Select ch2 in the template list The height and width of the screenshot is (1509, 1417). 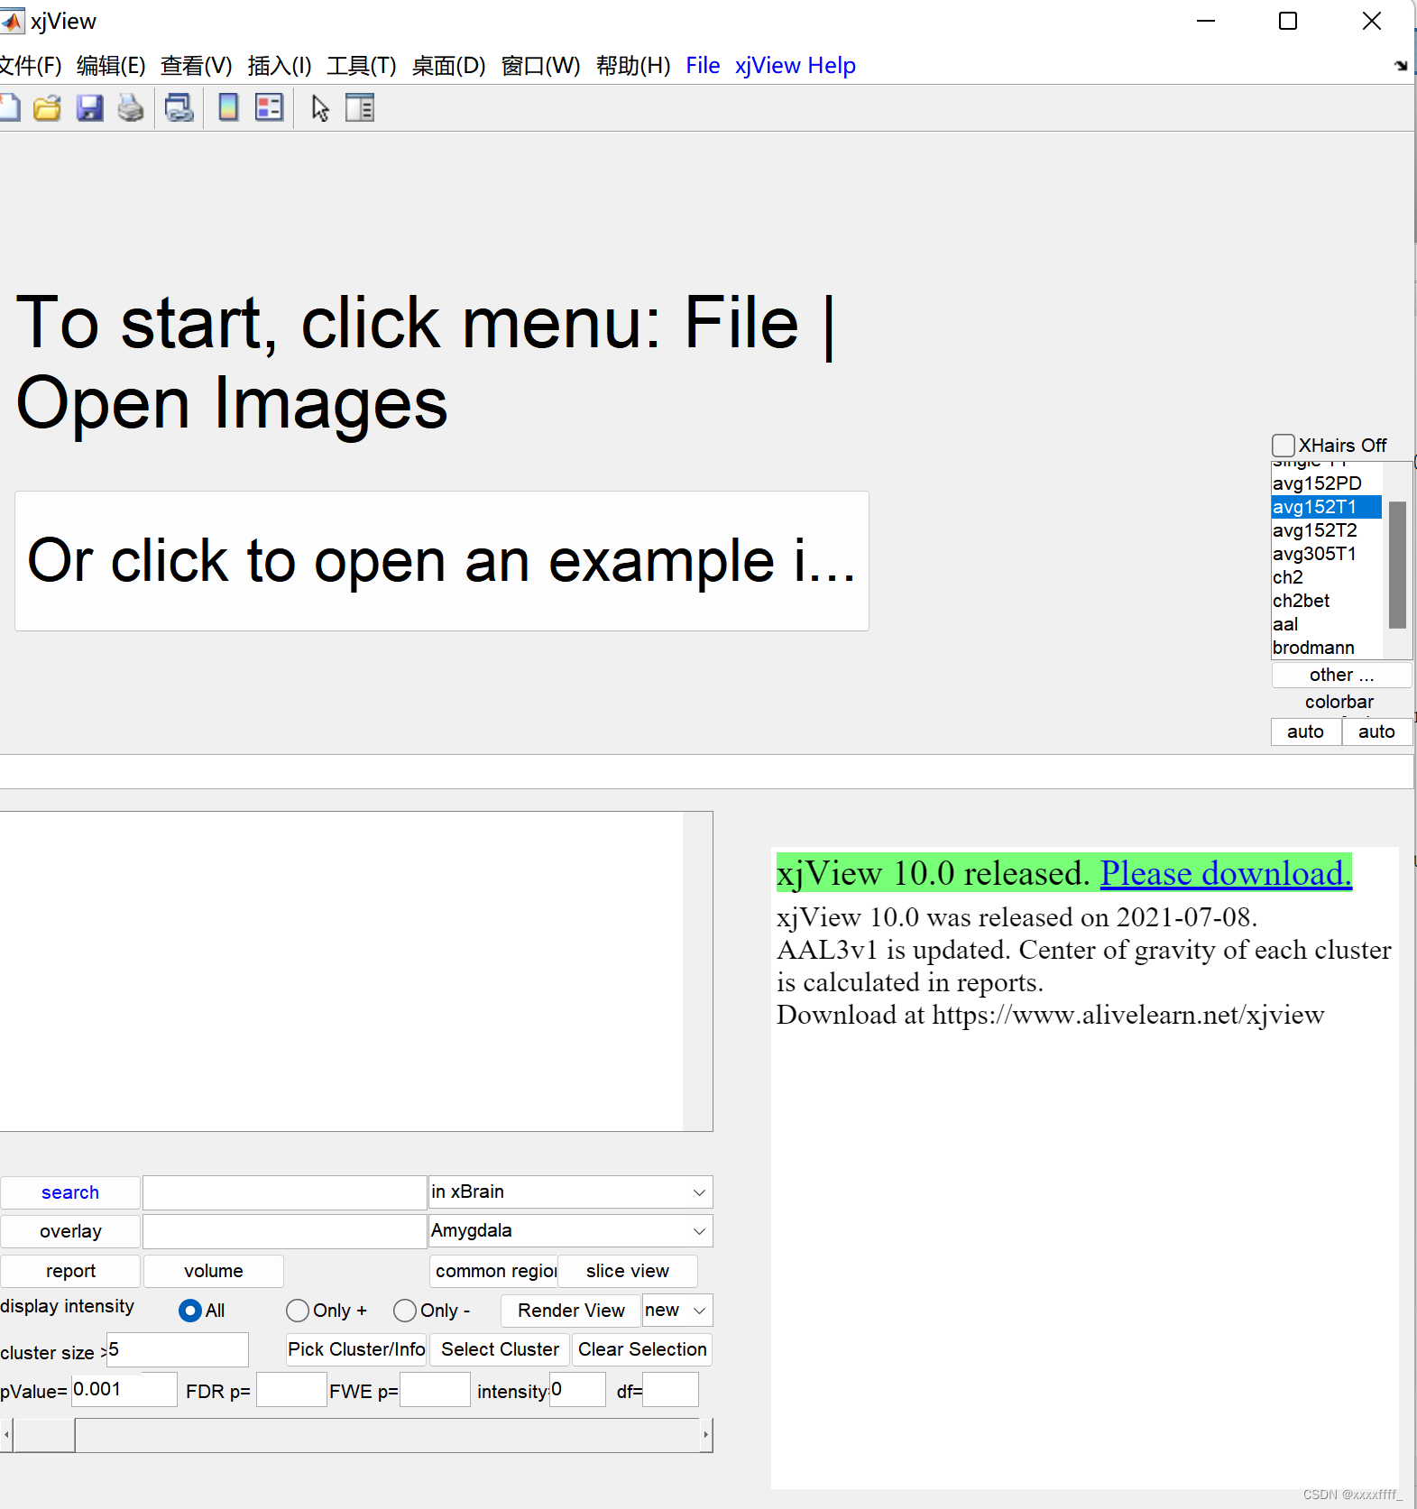tap(1326, 577)
